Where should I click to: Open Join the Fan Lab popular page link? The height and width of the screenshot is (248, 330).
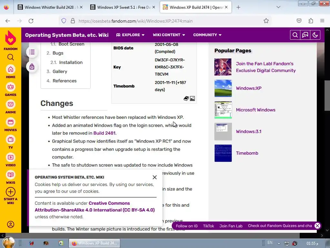tap(266, 67)
